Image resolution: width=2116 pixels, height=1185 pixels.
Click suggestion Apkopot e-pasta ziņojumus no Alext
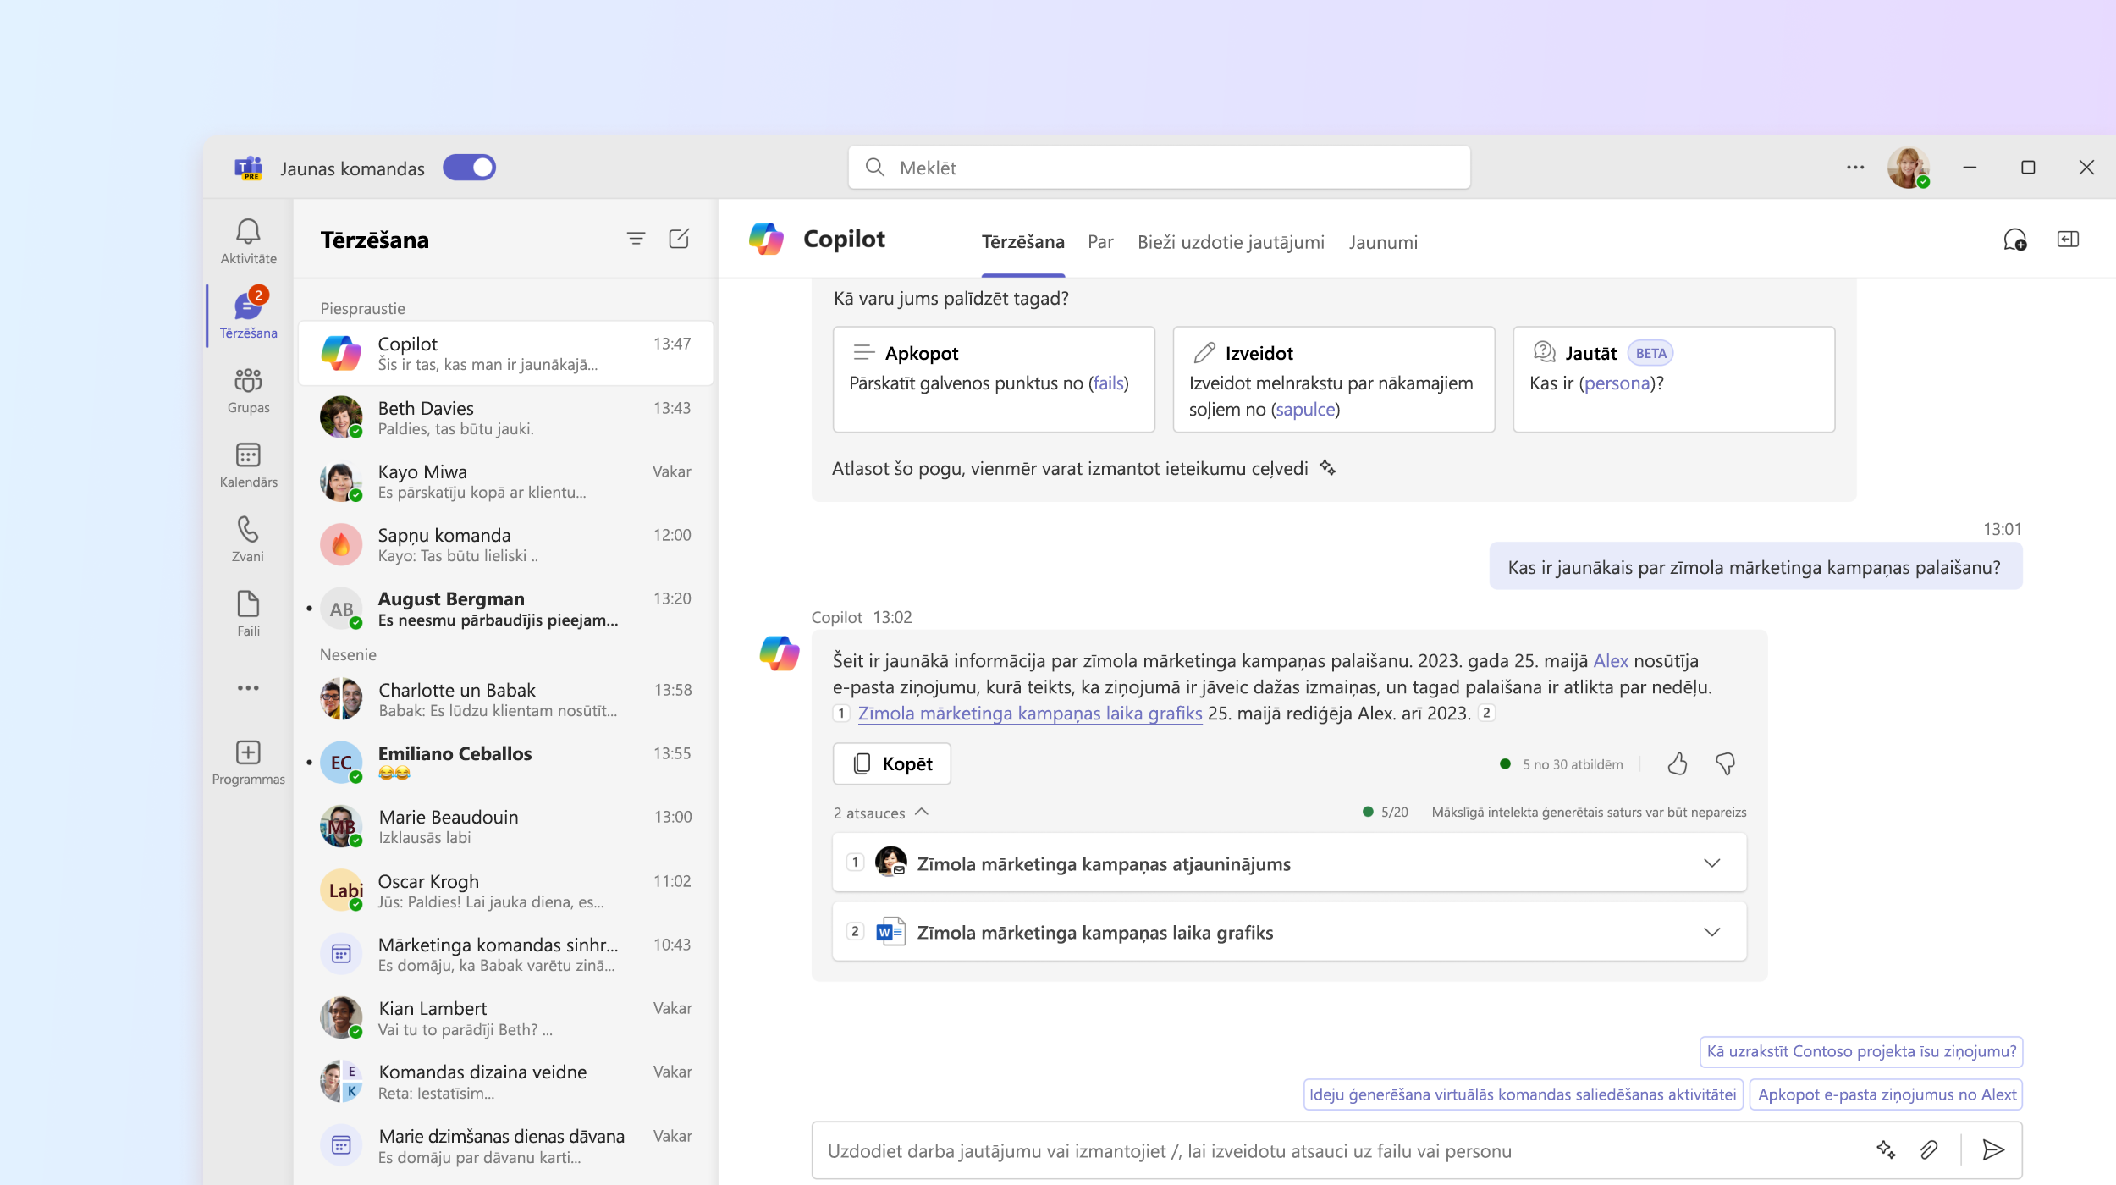pos(1887,1094)
